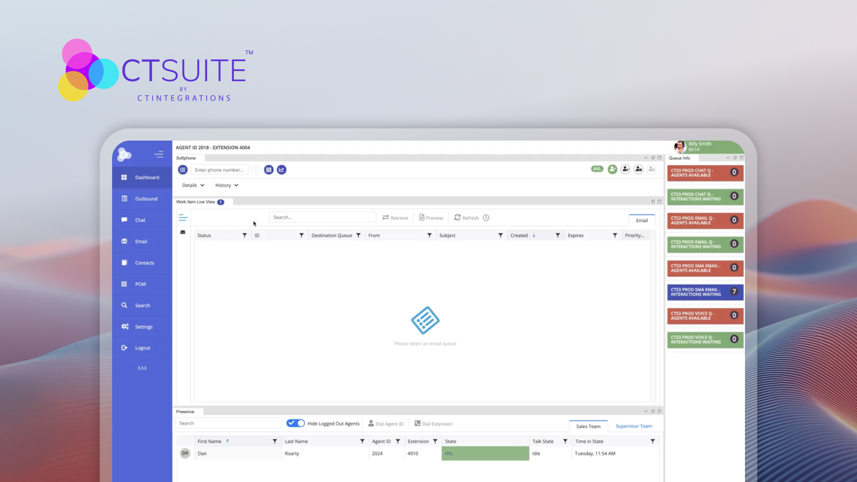The image size is (857, 482).
Task: Expand the Details dropdown
Action: (x=193, y=185)
